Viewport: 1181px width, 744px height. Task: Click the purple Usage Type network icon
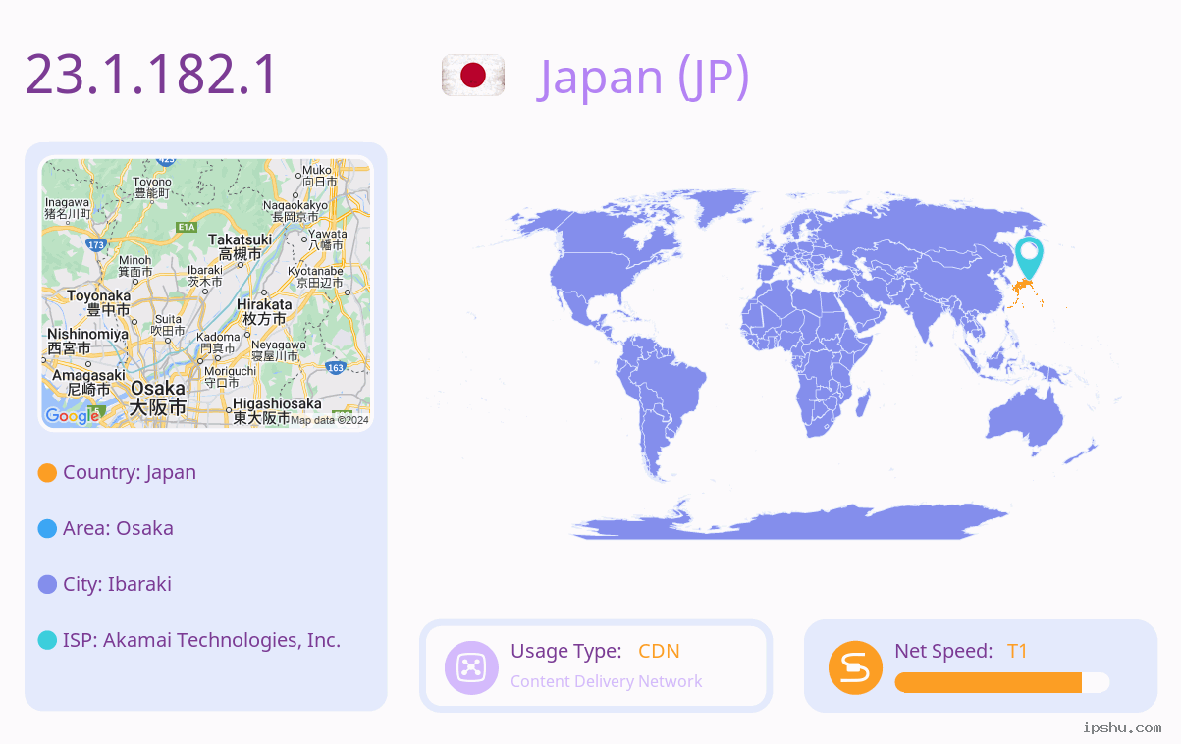471,667
